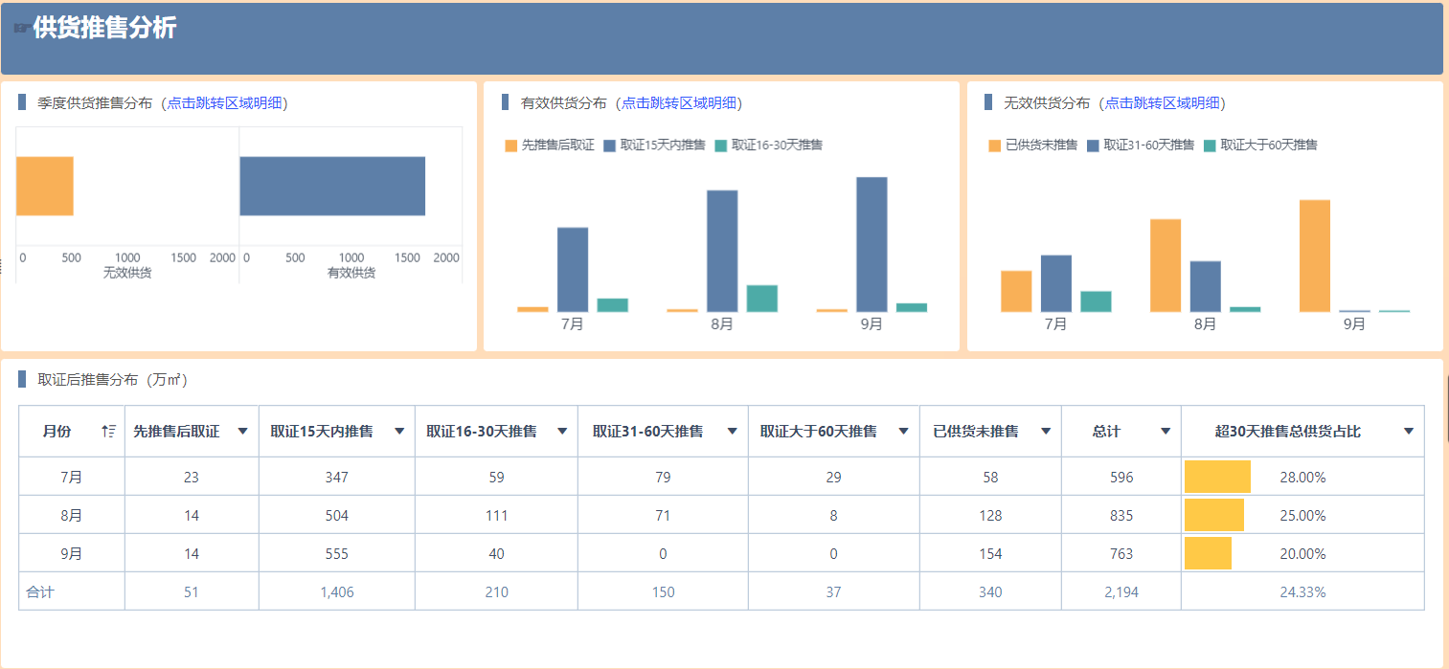Follow the 点击跳转区域明细 link in 无效供货分布
The width and height of the screenshot is (1449, 669).
click(x=1163, y=103)
